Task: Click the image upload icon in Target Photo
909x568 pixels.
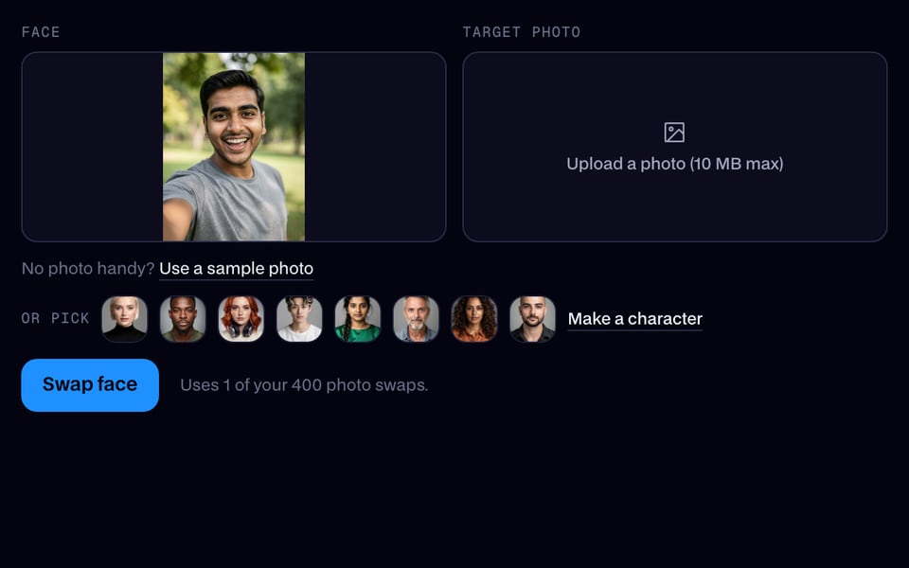Action: tap(674, 133)
